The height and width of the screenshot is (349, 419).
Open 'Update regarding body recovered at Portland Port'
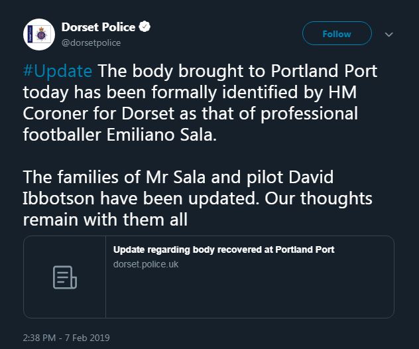(x=223, y=249)
